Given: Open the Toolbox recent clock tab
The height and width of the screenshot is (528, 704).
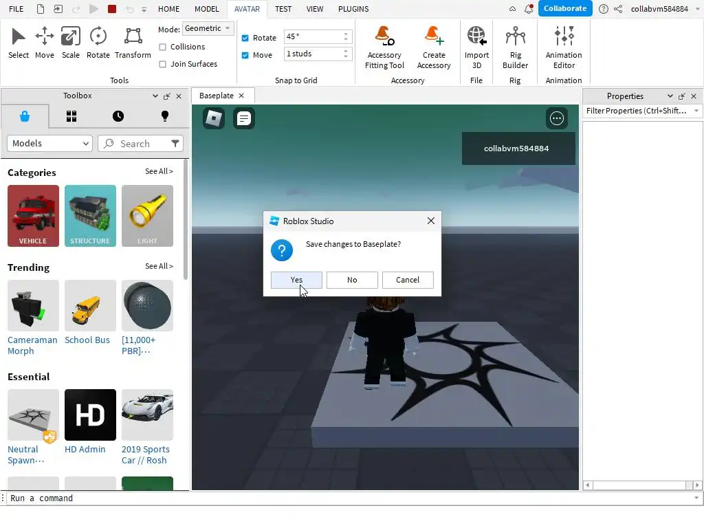Looking at the screenshot, I should click(118, 116).
